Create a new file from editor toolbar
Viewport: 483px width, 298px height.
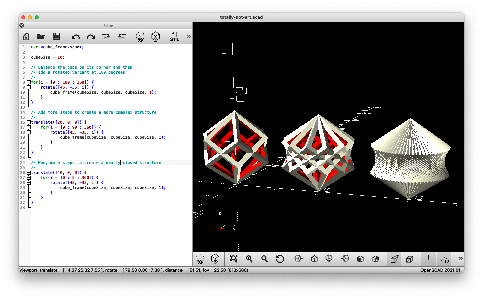coord(26,37)
